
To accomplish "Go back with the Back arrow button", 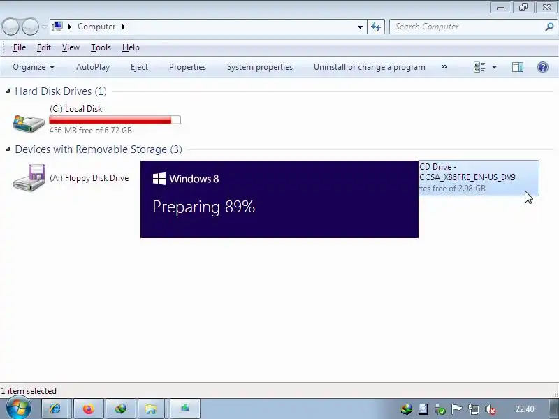I will point(10,27).
